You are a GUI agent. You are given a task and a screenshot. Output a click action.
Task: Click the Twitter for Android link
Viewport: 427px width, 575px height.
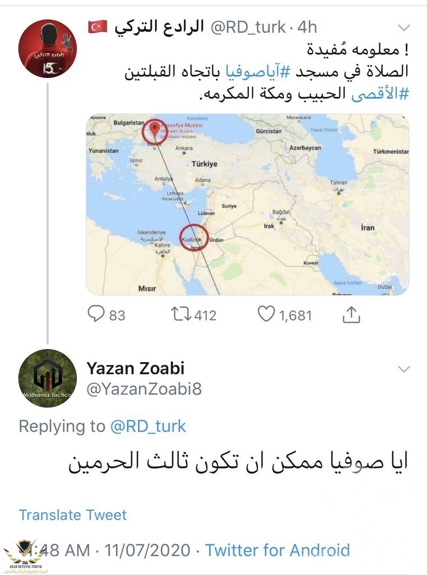pyautogui.click(x=277, y=550)
